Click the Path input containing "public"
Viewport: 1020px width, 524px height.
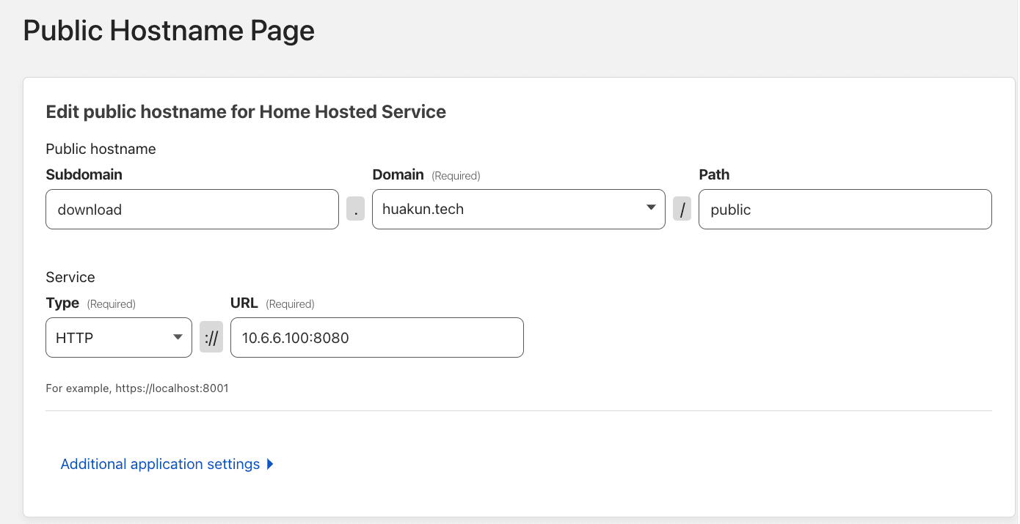(845, 210)
